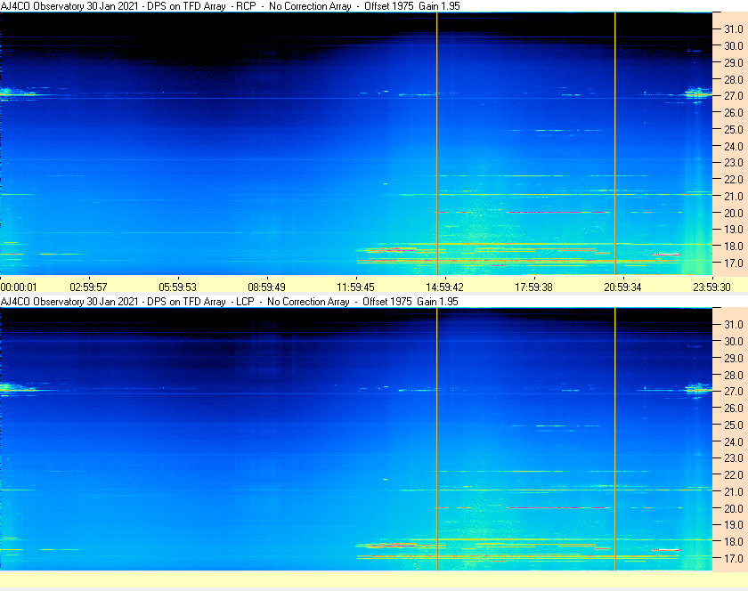Screen dimensions: 748x591
Task: Click the 22.0 frequency label on RCP axis
Action: 734,180
